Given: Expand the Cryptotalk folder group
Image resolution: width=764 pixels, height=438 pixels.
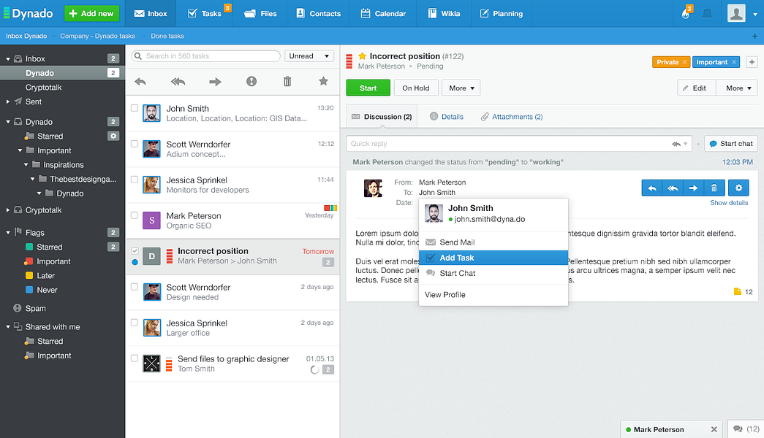Looking at the screenshot, I should click(8, 210).
